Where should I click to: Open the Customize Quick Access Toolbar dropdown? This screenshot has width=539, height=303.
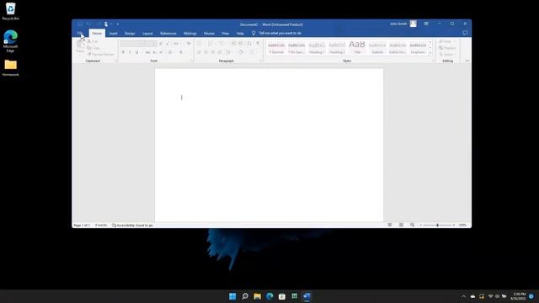pyautogui.click(x=118, y=24)
